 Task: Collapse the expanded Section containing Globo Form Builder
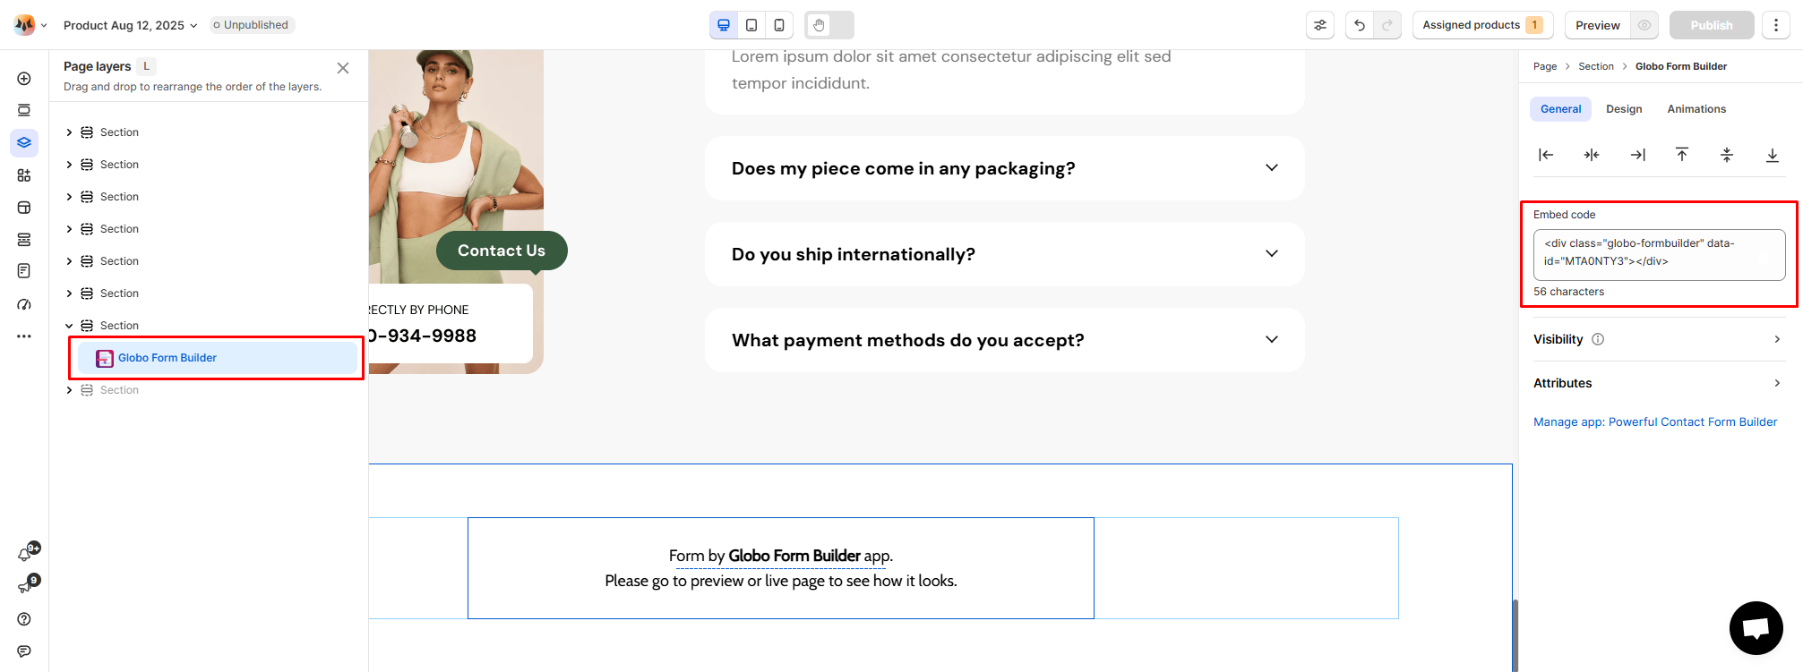pyautogui.click(x=69, y=326)
